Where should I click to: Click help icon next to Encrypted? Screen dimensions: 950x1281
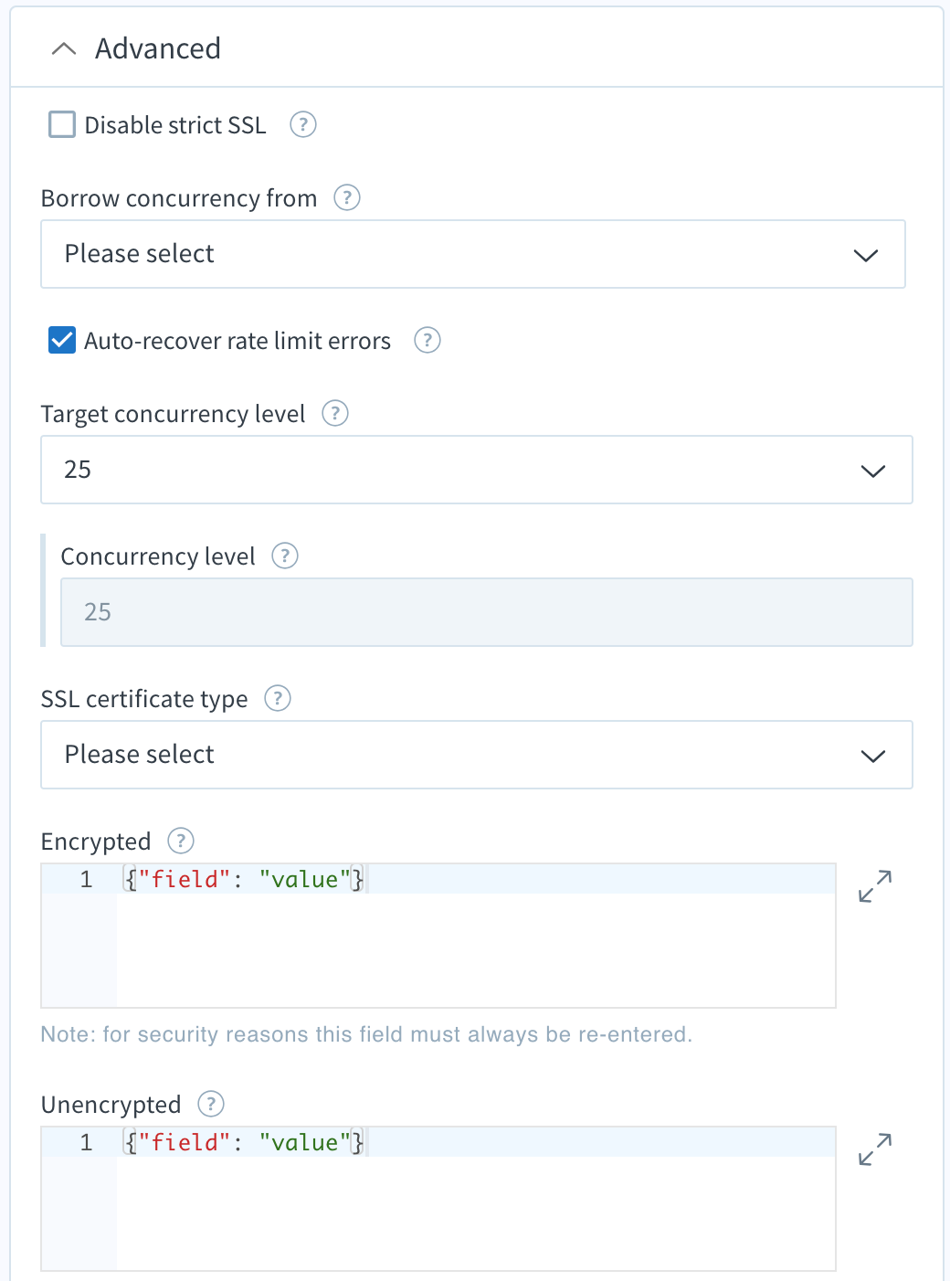pyautogui.click(x=181, y=841)
